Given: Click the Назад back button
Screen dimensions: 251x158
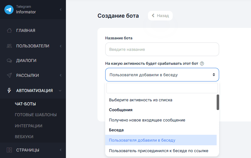Looking at the screenshot, I should click(160, 16).
